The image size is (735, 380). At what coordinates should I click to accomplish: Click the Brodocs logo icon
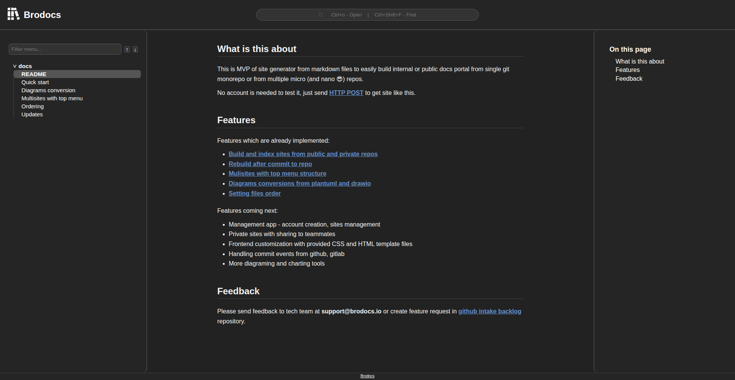click(x=13, y=14)
